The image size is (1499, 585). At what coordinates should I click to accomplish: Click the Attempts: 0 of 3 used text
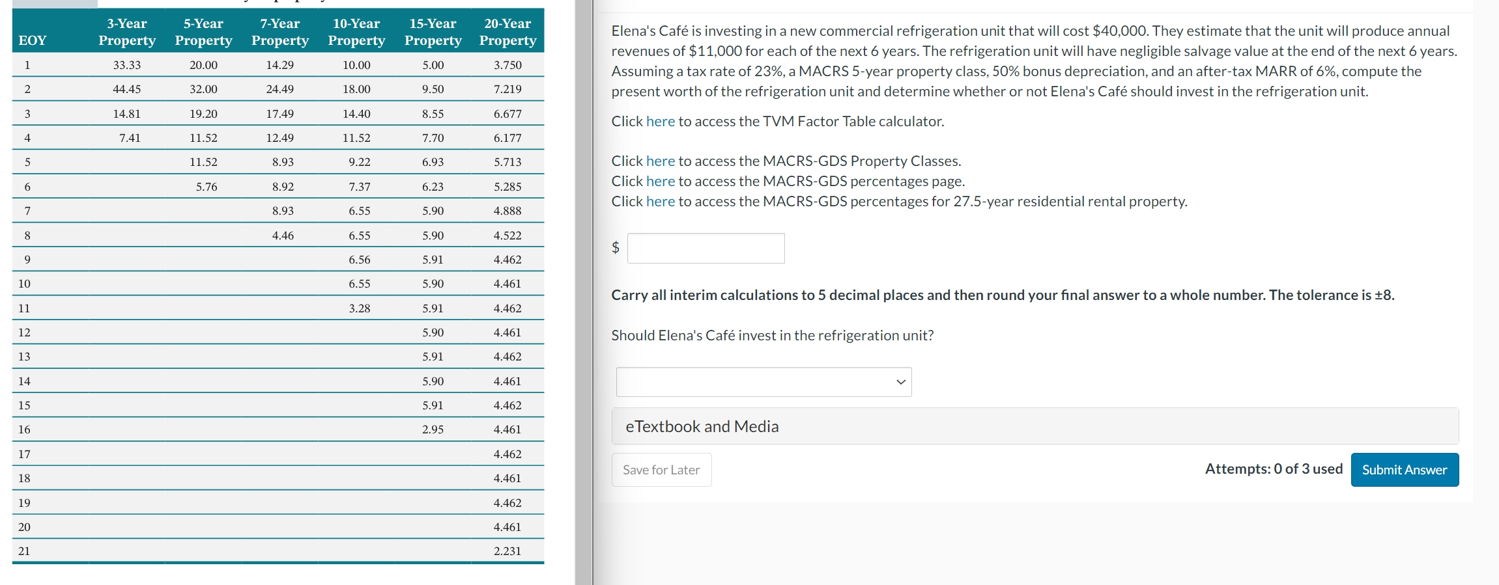coord(1274,469)
